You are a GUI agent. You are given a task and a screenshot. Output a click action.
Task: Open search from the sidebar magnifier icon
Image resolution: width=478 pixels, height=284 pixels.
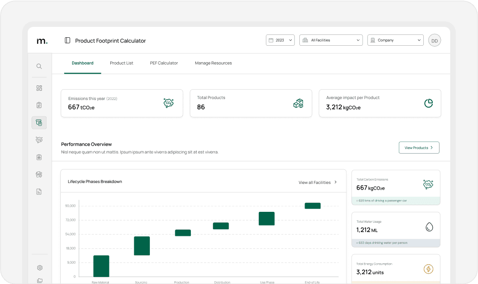39,66
